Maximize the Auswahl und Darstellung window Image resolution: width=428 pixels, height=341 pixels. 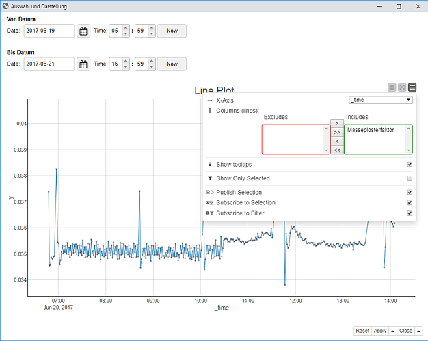point(399,6)
